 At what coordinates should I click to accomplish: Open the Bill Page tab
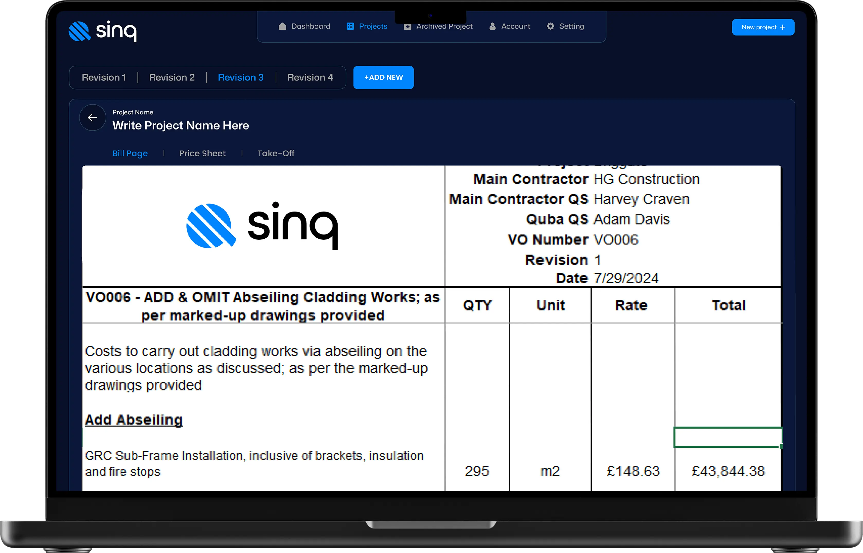point(130,153)
